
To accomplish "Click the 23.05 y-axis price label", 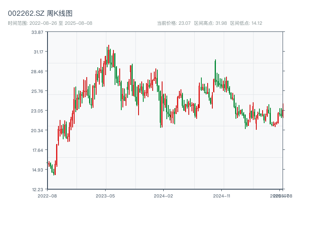I will (x=37, y=111).
